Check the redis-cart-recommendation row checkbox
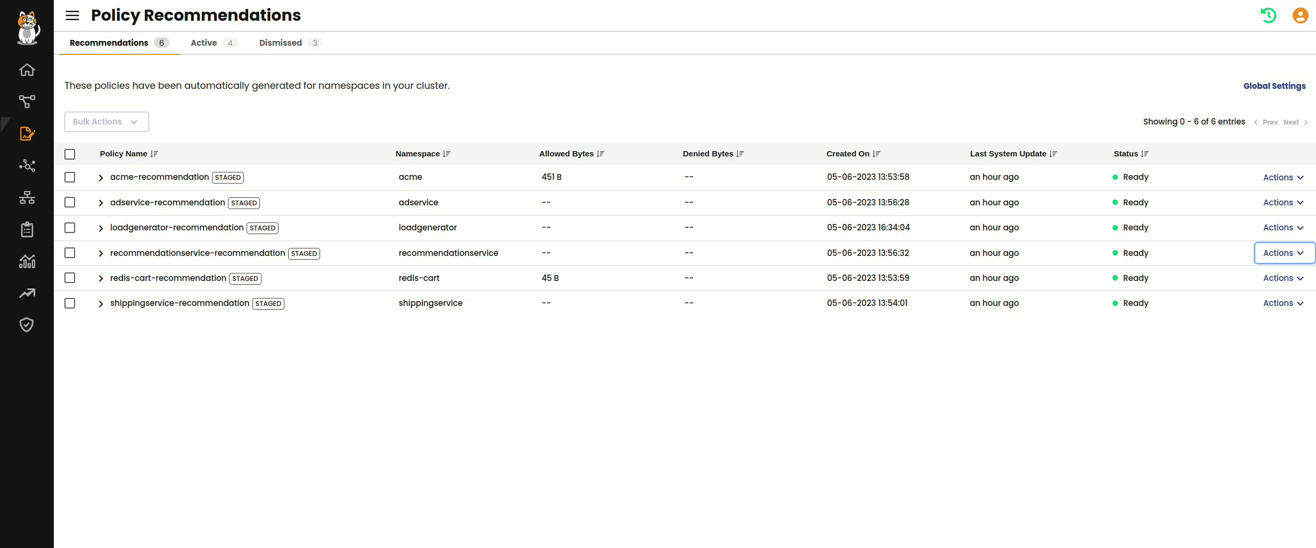Screen dimensions: 1316x548 pyautogui.click(x=70, y=278)
